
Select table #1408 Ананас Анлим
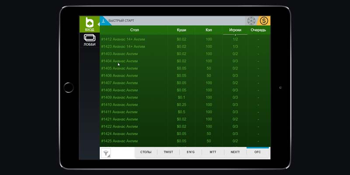[x=185, y=90]
